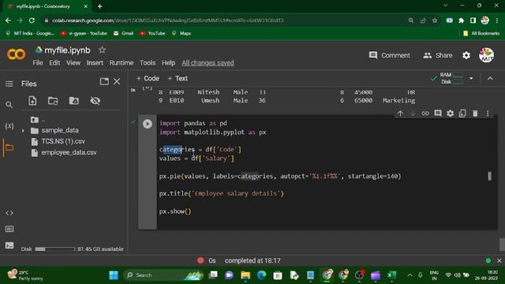This screenshot has height=284, width=505.
Task: Upload a file to session storage
Action: [32, 101]
